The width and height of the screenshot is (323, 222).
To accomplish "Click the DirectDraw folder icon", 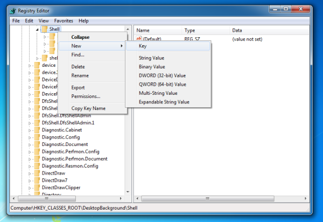I will (x=37, y=174).
